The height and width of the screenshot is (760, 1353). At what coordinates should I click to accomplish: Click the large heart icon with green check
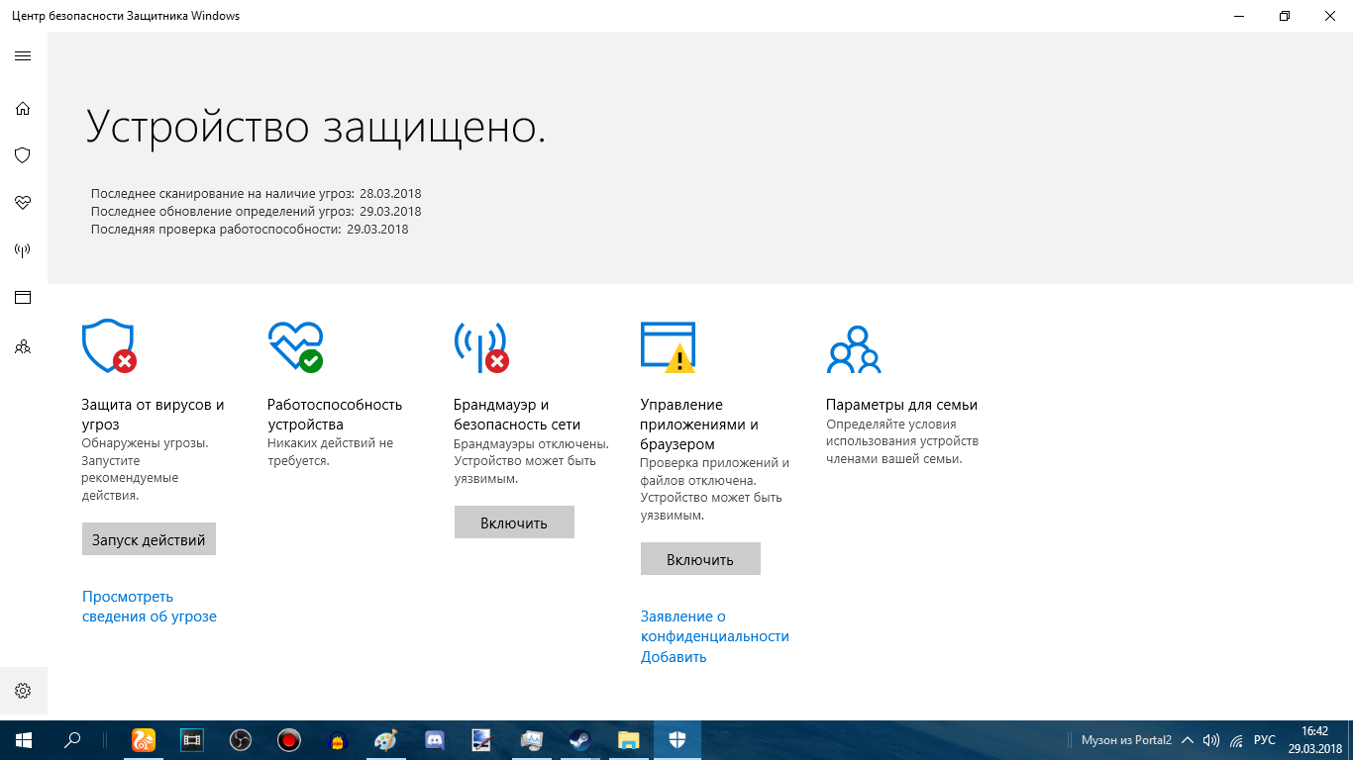tap(295, 346)
